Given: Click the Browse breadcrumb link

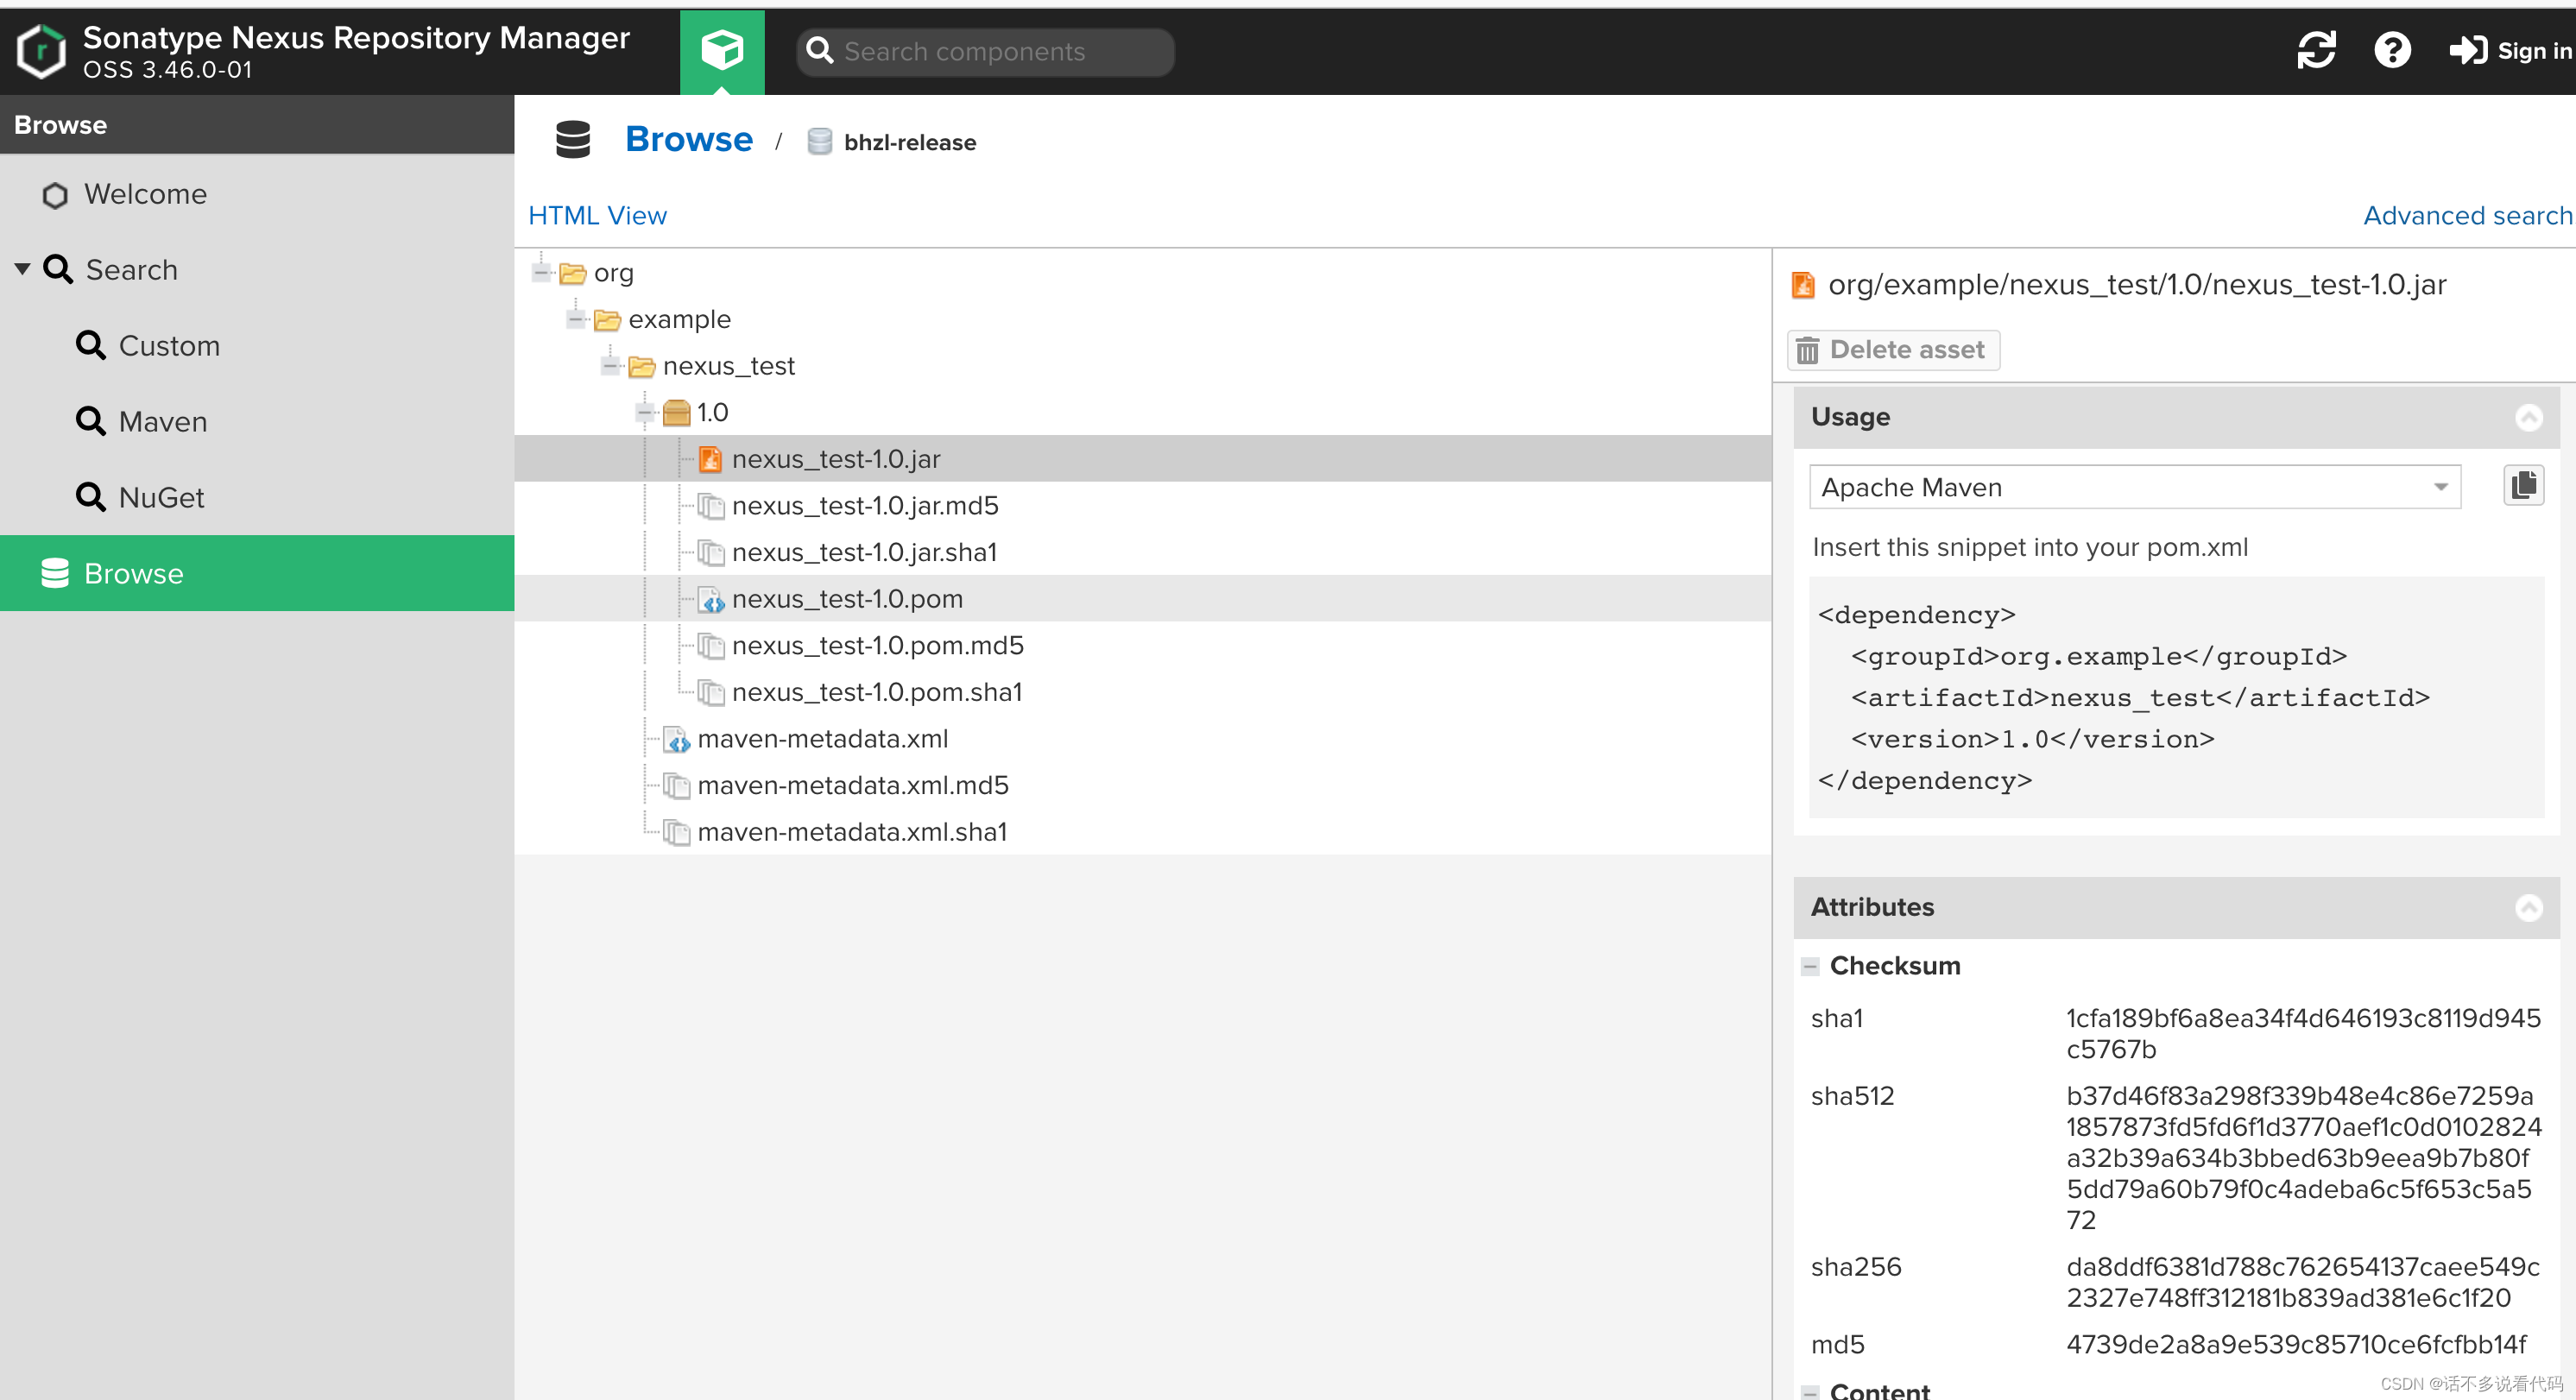Looking at the screenshot, I should point(688,139).
